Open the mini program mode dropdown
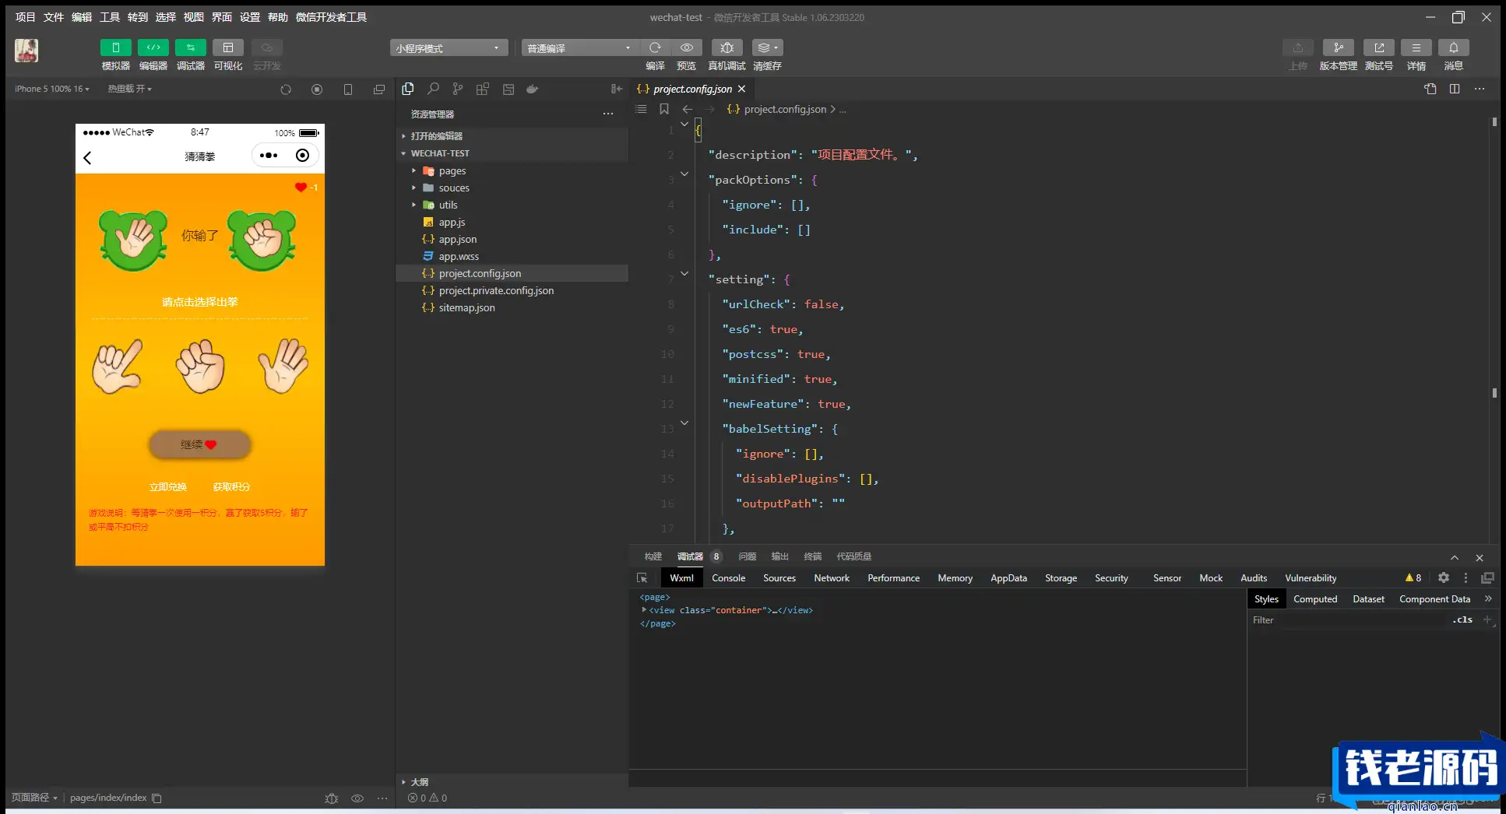Screen dimensions: 1506x814 pos(449,48)
